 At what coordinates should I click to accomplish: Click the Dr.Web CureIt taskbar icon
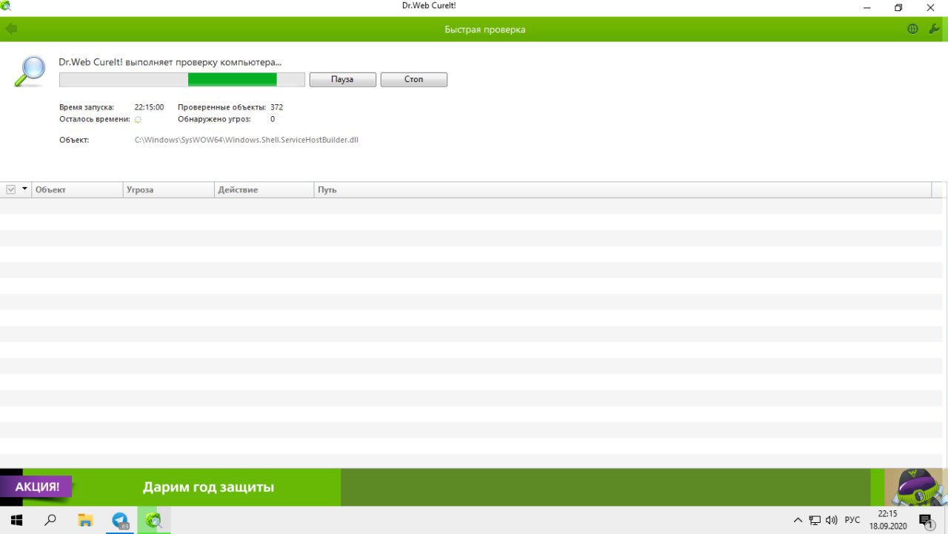pos(154,520)
